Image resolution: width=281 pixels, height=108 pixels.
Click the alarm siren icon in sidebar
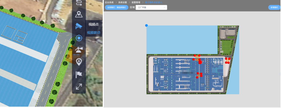tap(79, 50)
